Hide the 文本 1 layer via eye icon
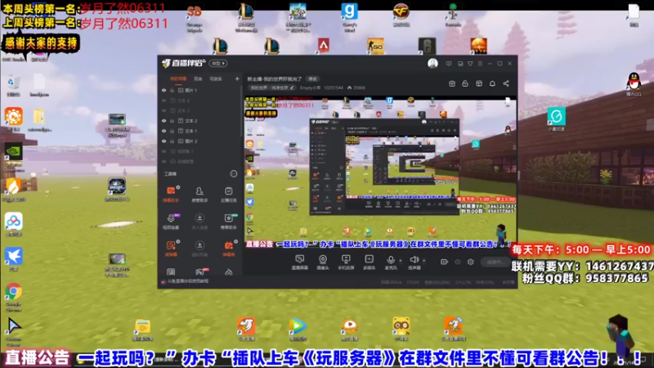Screen dimensions: 654x368 click(164, 131)
